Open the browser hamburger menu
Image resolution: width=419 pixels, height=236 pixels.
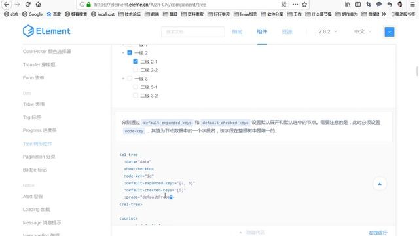pyautogui.click(x=412, y=5)
